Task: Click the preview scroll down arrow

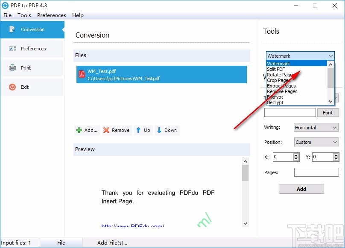Action: pyautogui.click(x=246, y=224)
